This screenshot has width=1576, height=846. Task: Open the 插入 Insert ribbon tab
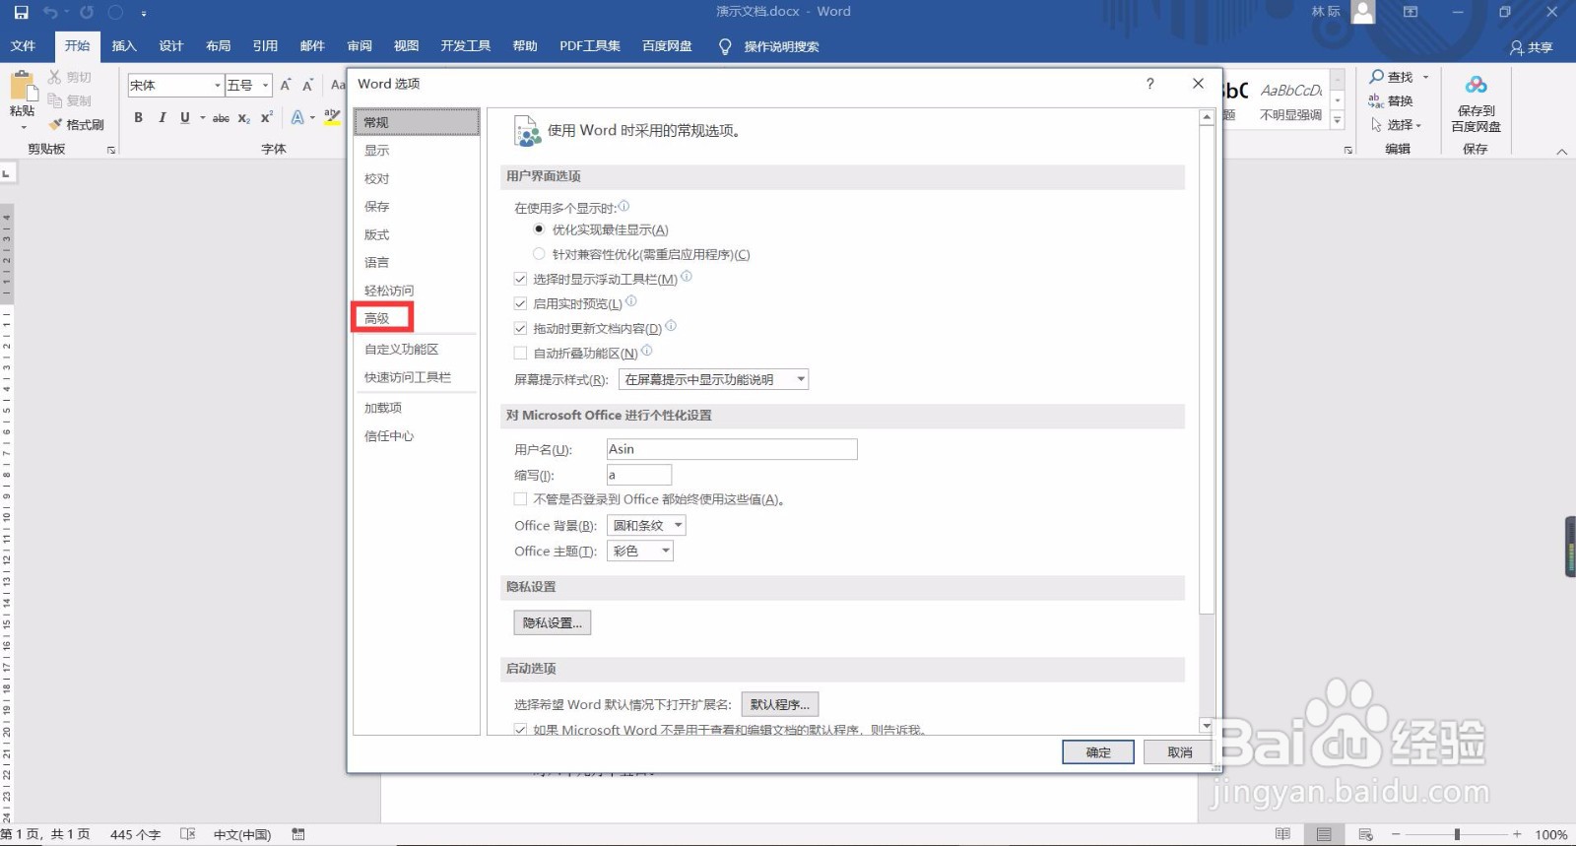[x=124, y=46]
